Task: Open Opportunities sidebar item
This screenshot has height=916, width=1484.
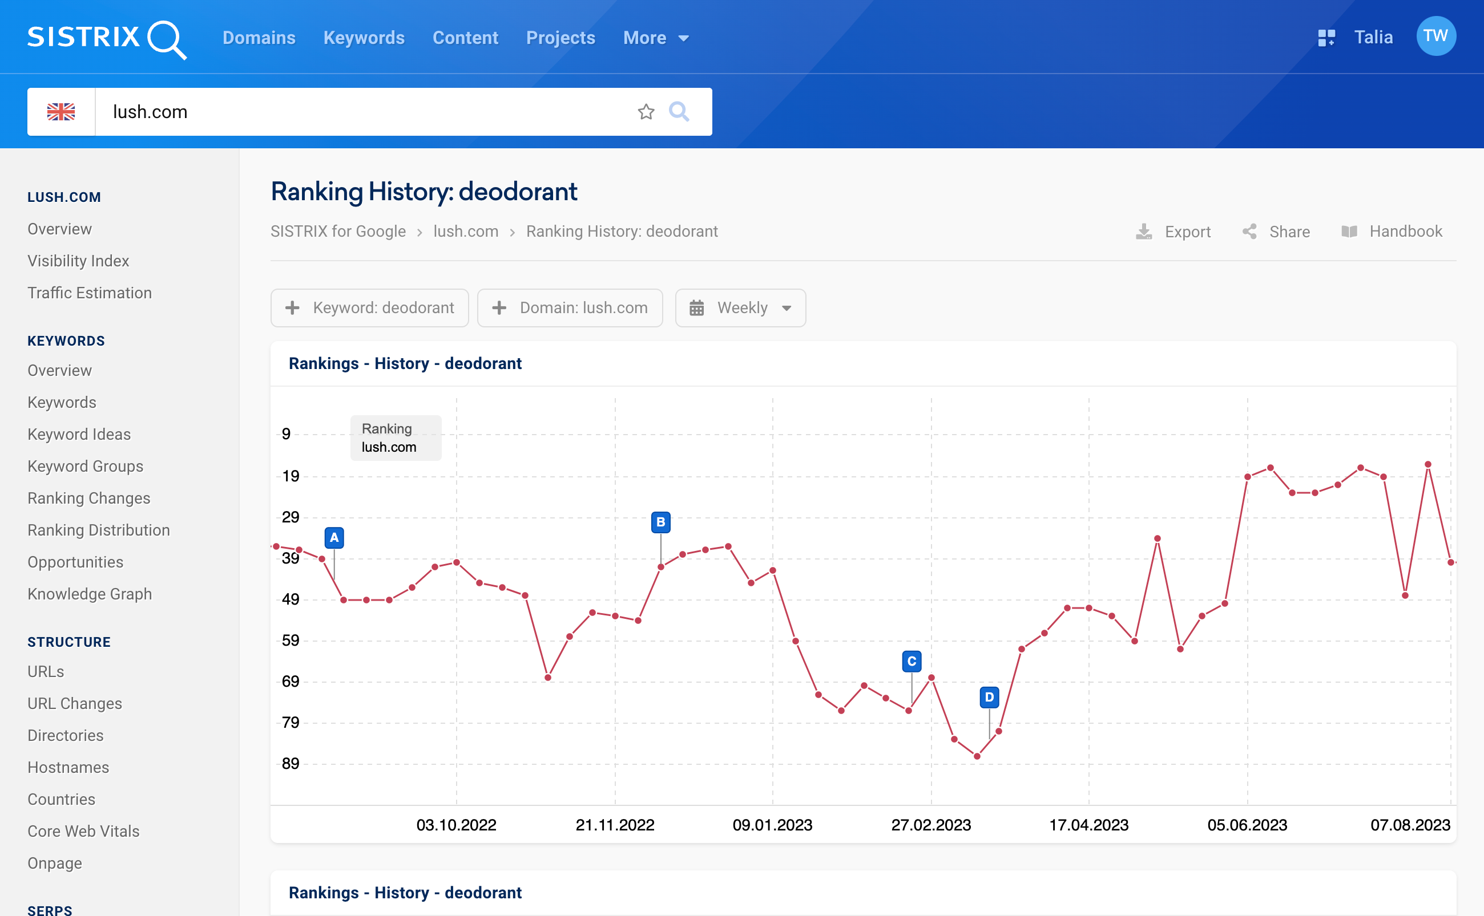Action: 75,562
